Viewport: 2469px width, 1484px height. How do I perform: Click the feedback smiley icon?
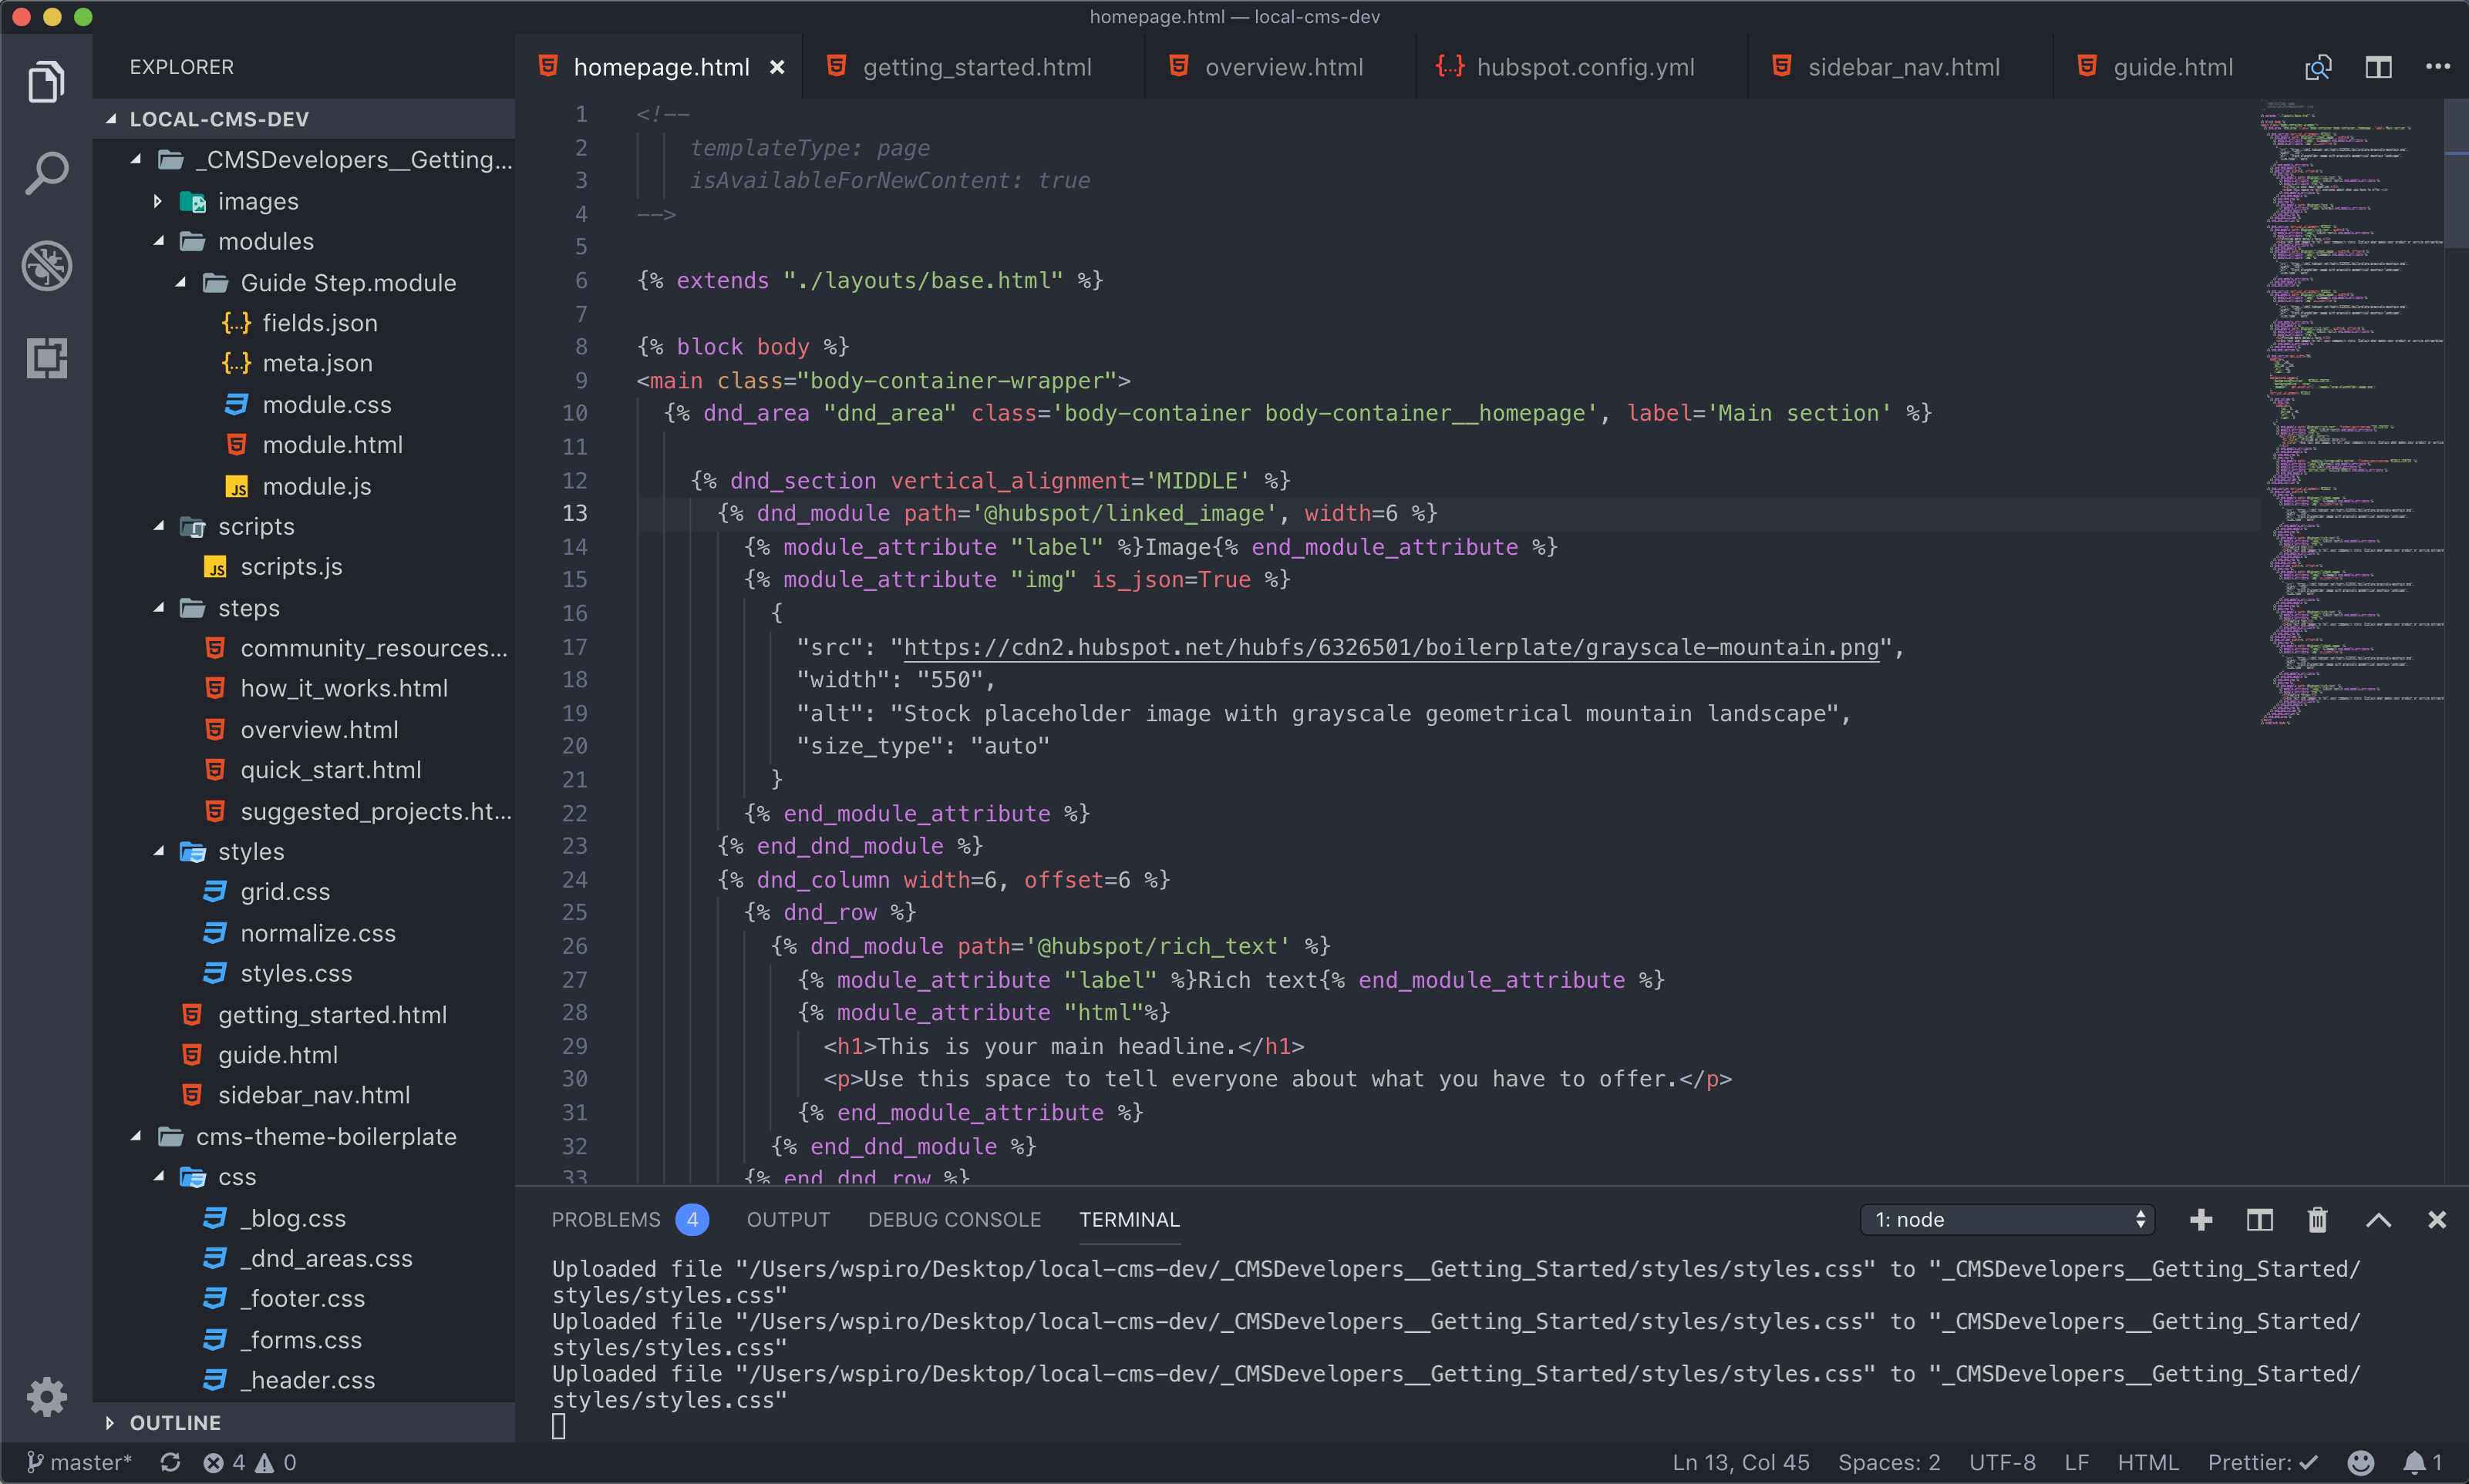(2361, 1462)
